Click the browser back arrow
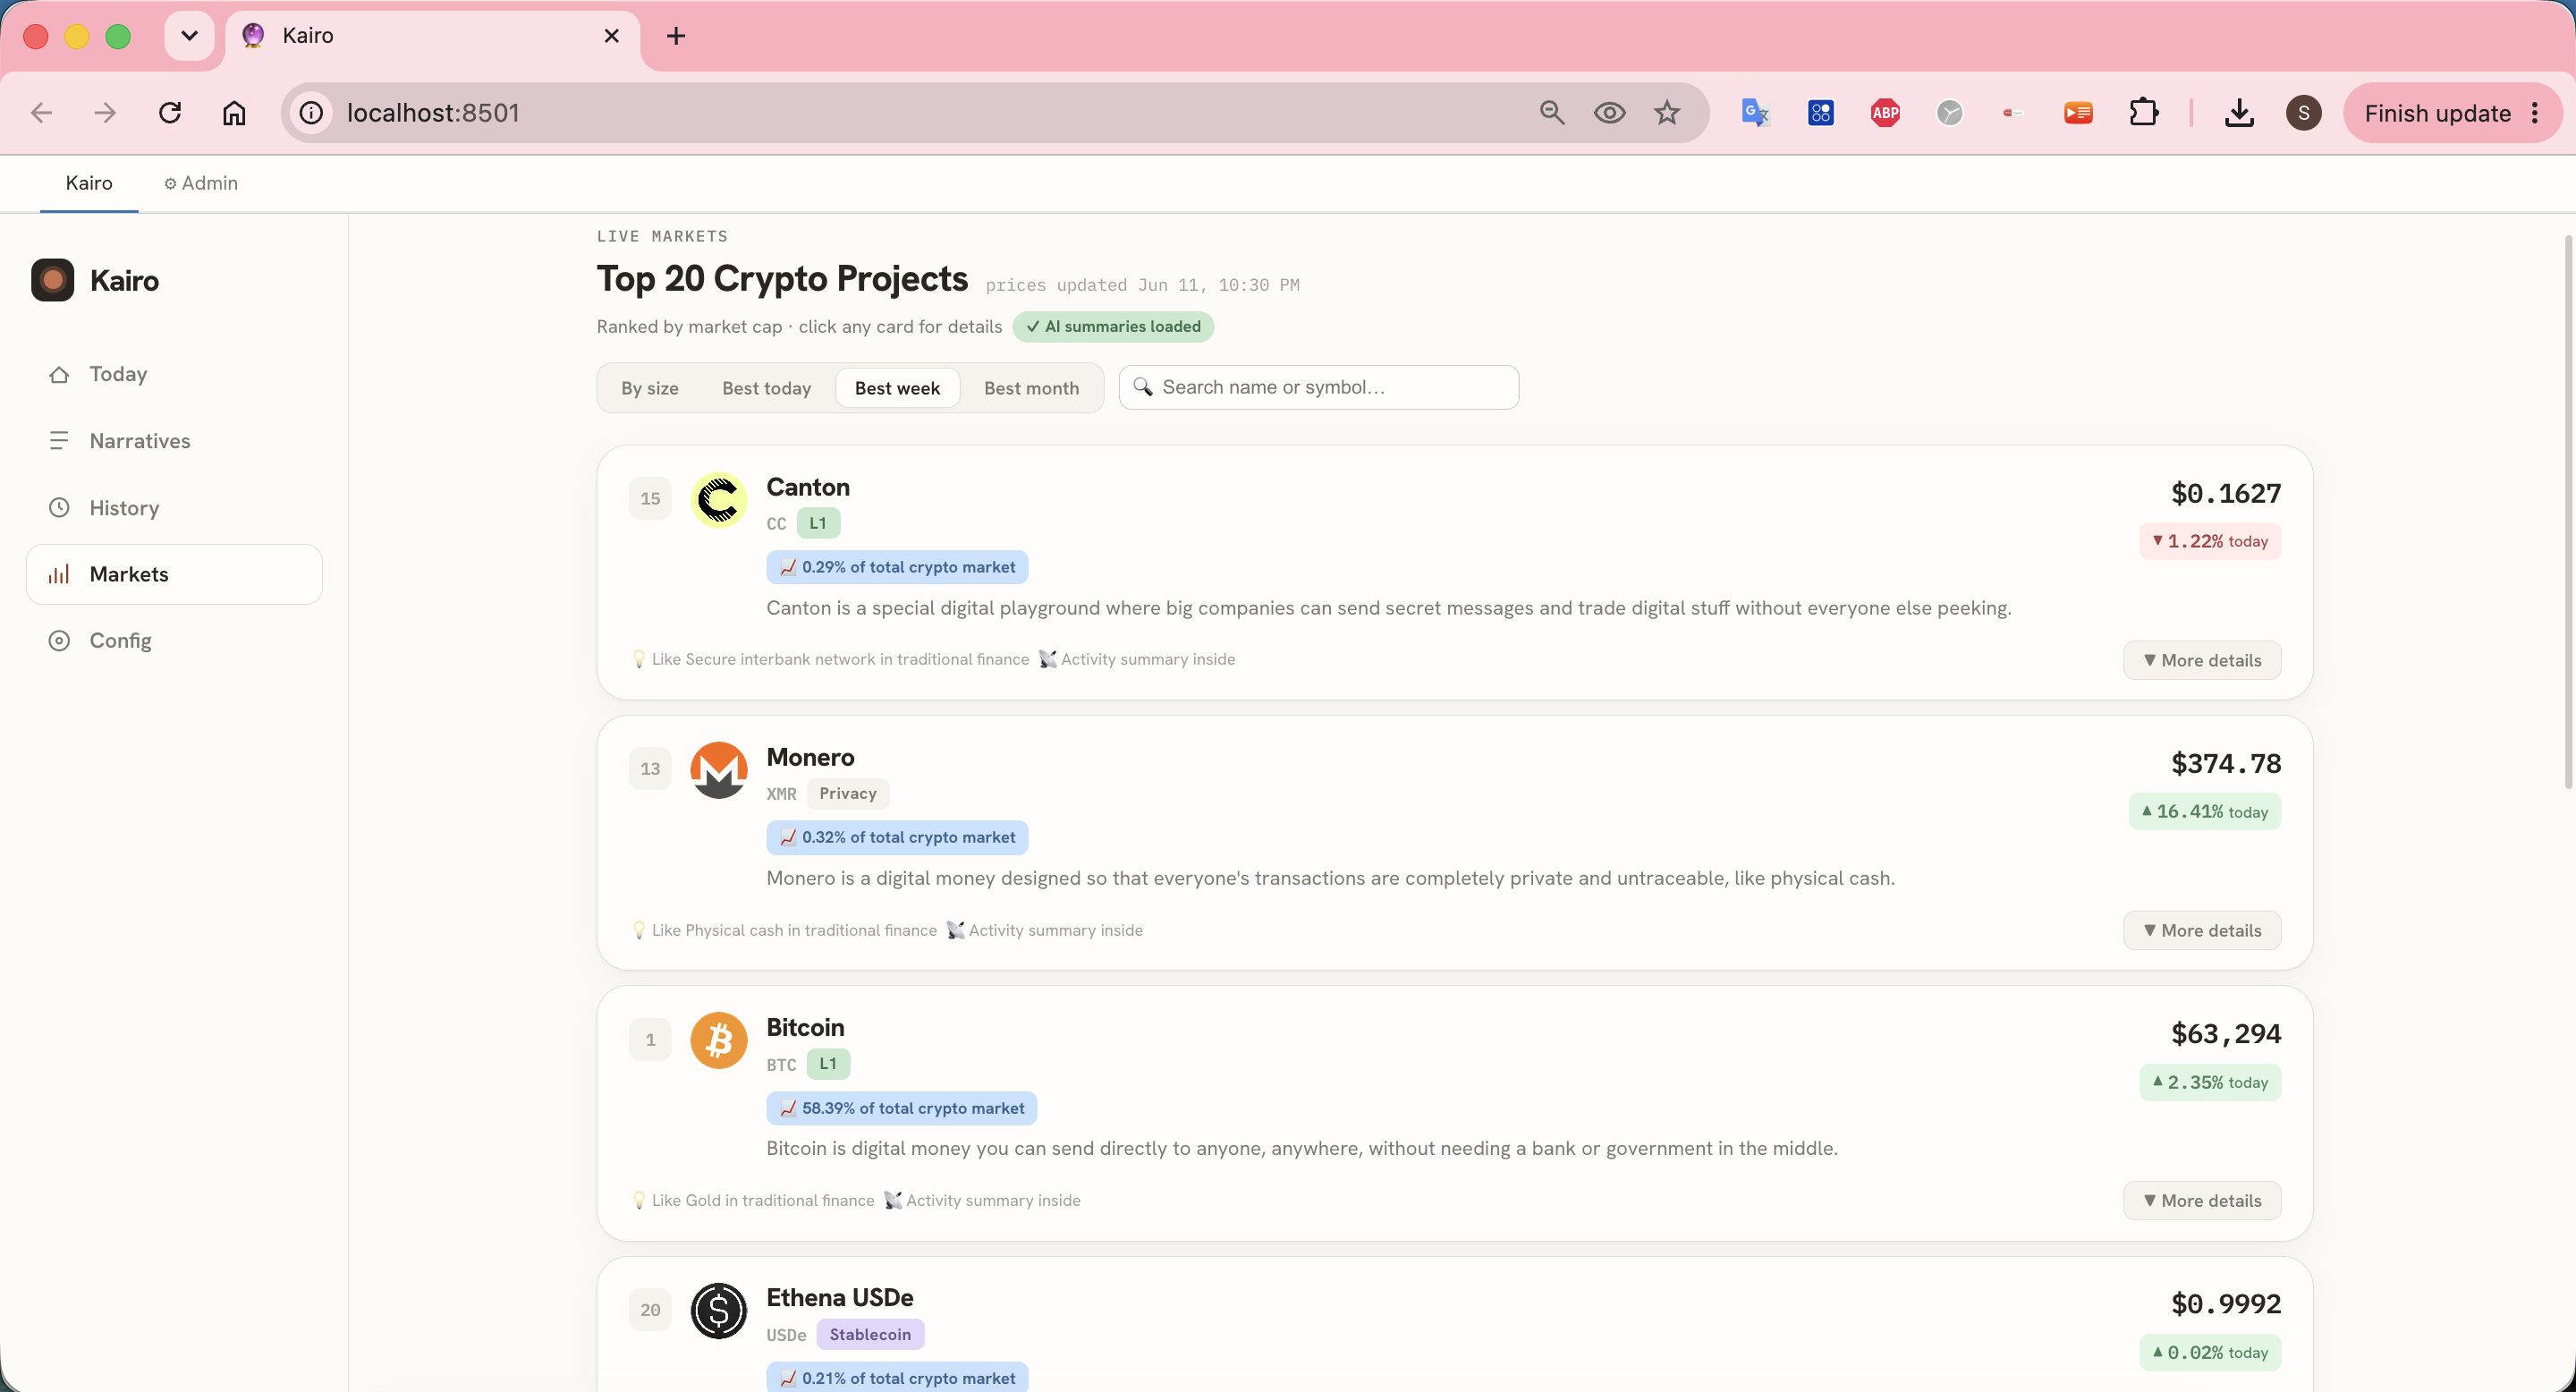The height and width of the screenshot is (1392, 2576). [x=41, y=113]
